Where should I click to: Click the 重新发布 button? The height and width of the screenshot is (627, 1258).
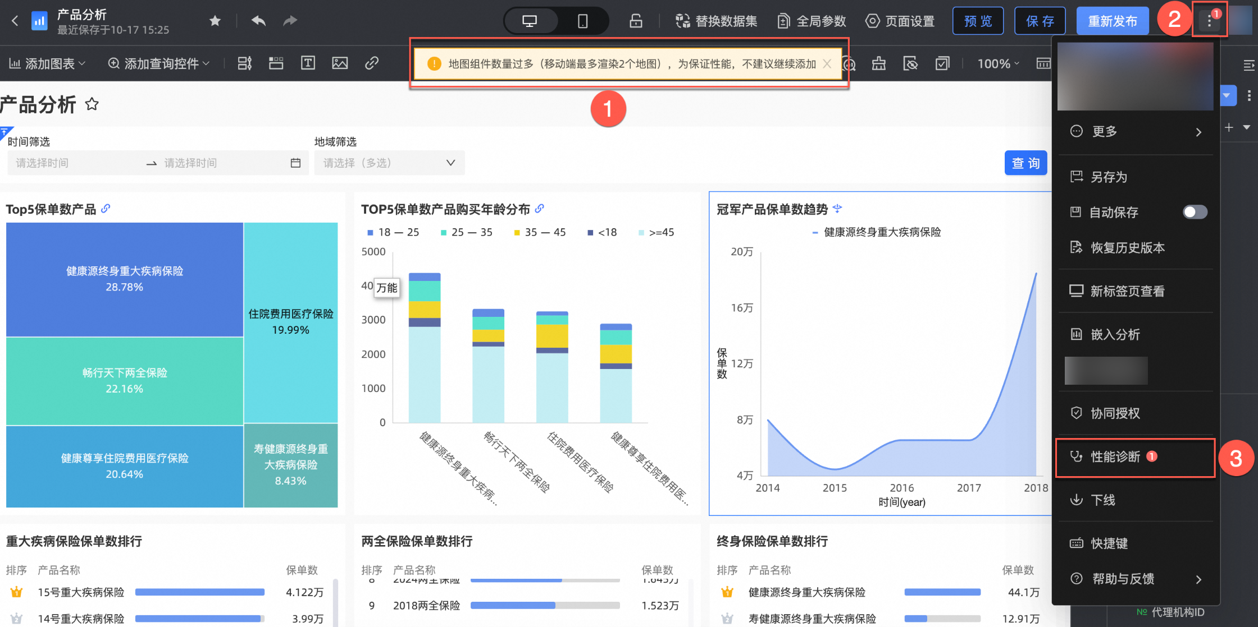point(1113,21)
